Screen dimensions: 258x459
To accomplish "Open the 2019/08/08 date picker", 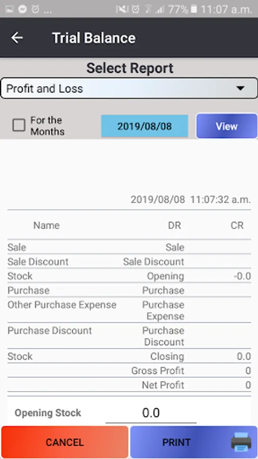I will (144, 126).
